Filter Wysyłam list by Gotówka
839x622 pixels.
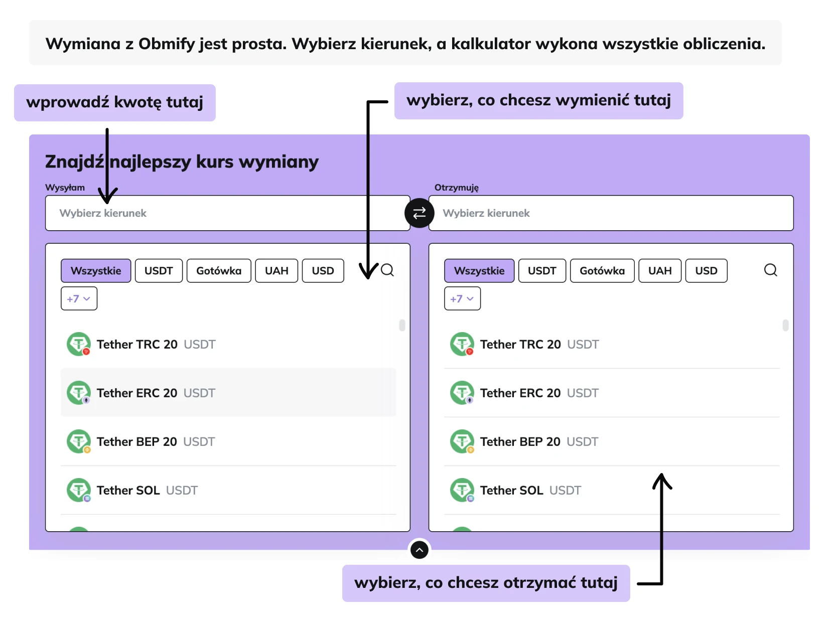click(x=219, y=271)
